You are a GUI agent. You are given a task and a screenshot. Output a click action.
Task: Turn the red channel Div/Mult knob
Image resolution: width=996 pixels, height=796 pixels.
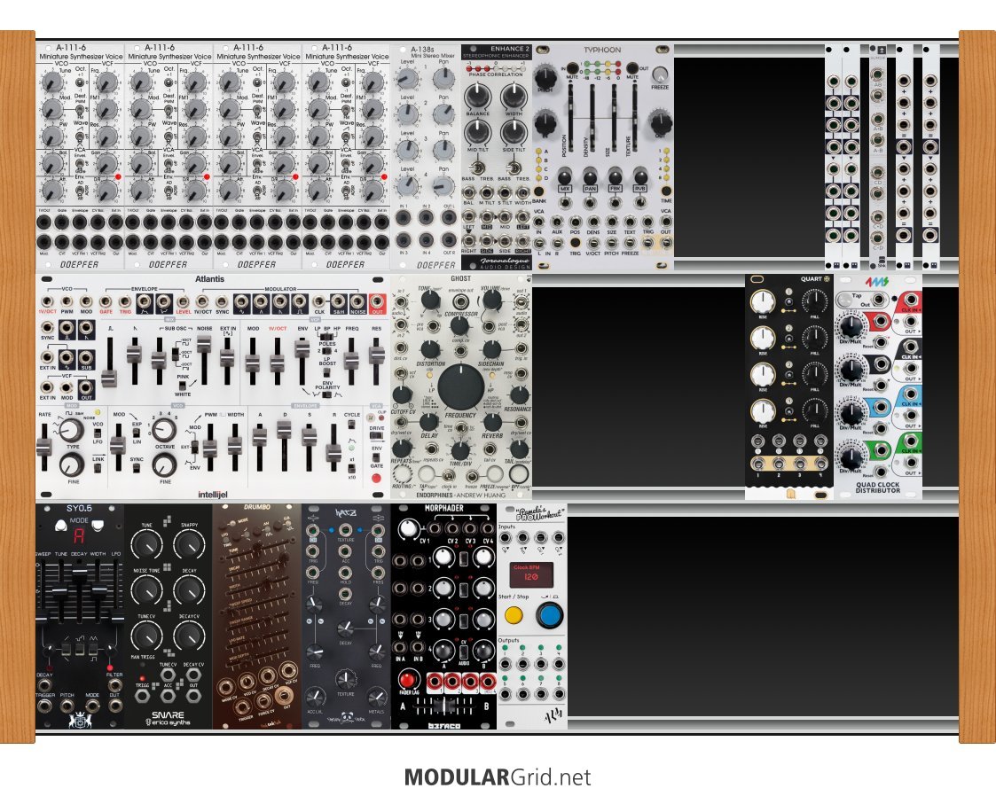tap(850, 325)
